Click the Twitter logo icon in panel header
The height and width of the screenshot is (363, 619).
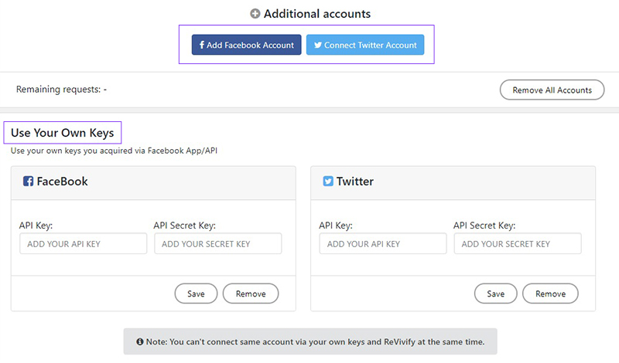coord(328,181)
